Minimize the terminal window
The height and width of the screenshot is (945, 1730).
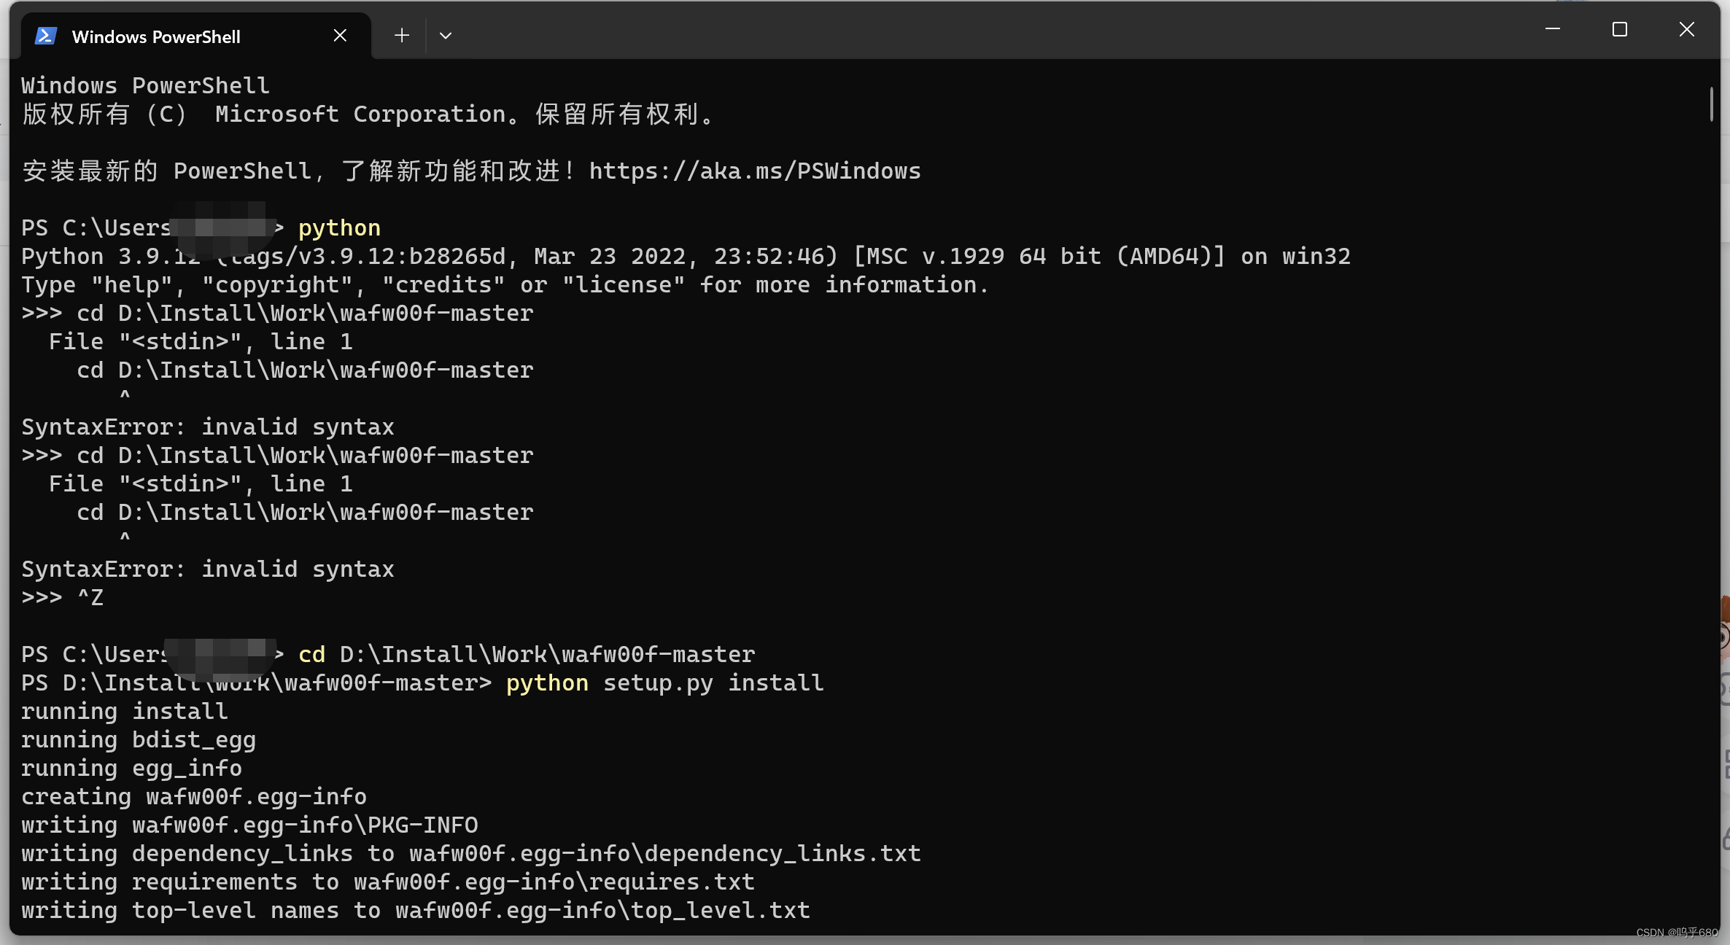point(1553,29)
